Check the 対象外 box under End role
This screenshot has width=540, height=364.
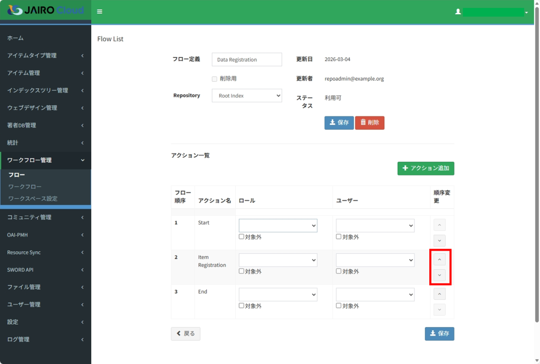click(242, 306)
